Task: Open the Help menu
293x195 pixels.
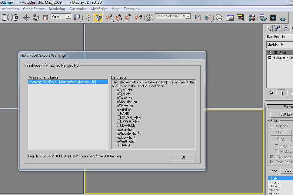Action: coord(115,9)
